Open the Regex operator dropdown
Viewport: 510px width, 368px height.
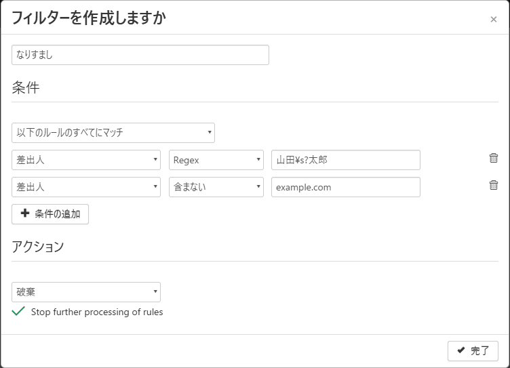click(x=216, y=160)
